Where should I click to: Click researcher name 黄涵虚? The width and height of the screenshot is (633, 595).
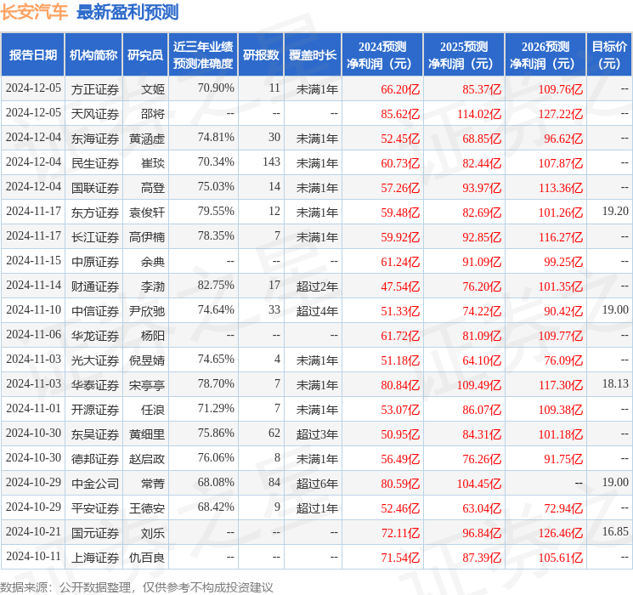(146, 139)
